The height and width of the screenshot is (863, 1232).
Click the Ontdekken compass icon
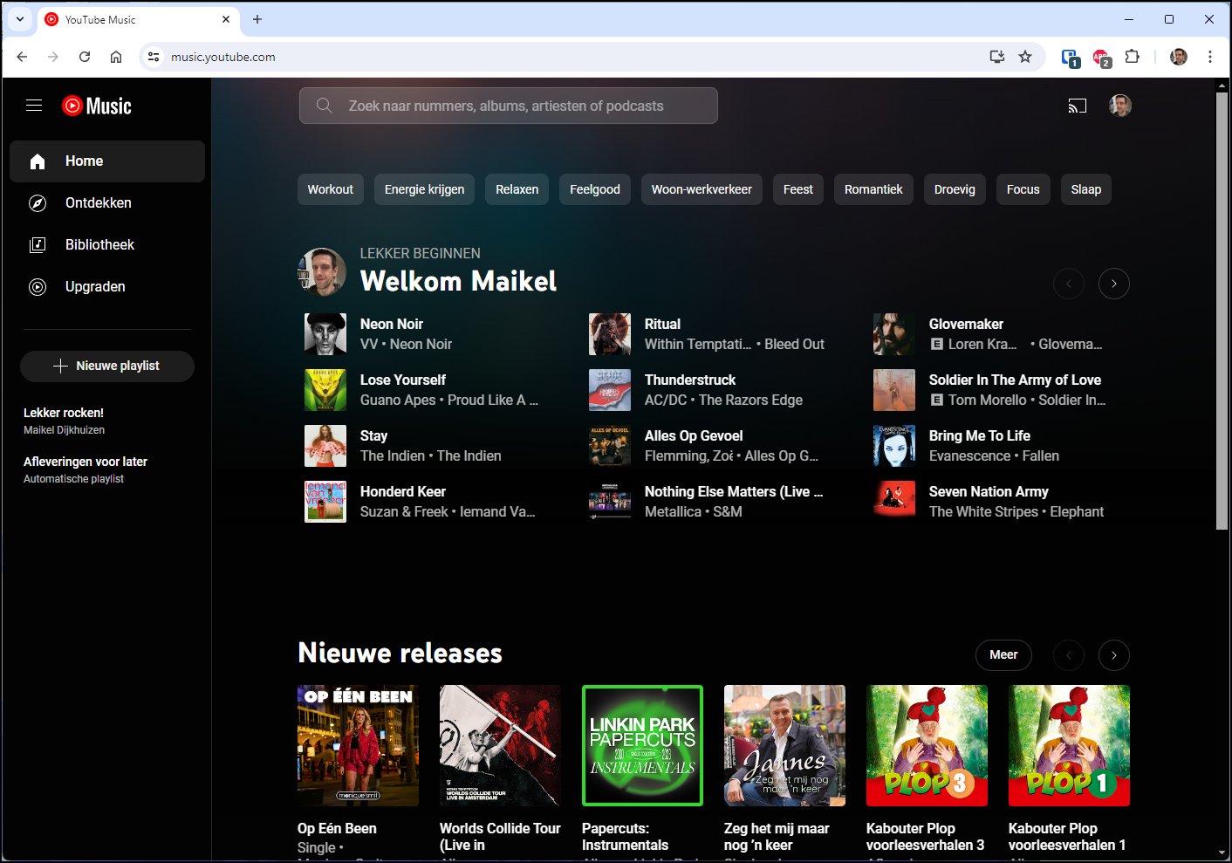coord(38,203)
